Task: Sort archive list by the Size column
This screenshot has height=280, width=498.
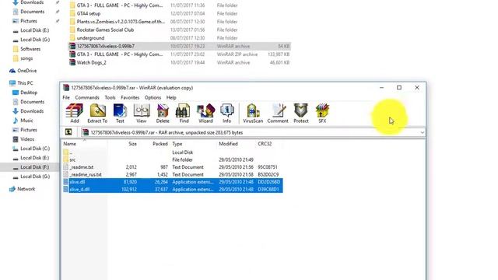Action: pyautogui.click(x=132, y=144)
